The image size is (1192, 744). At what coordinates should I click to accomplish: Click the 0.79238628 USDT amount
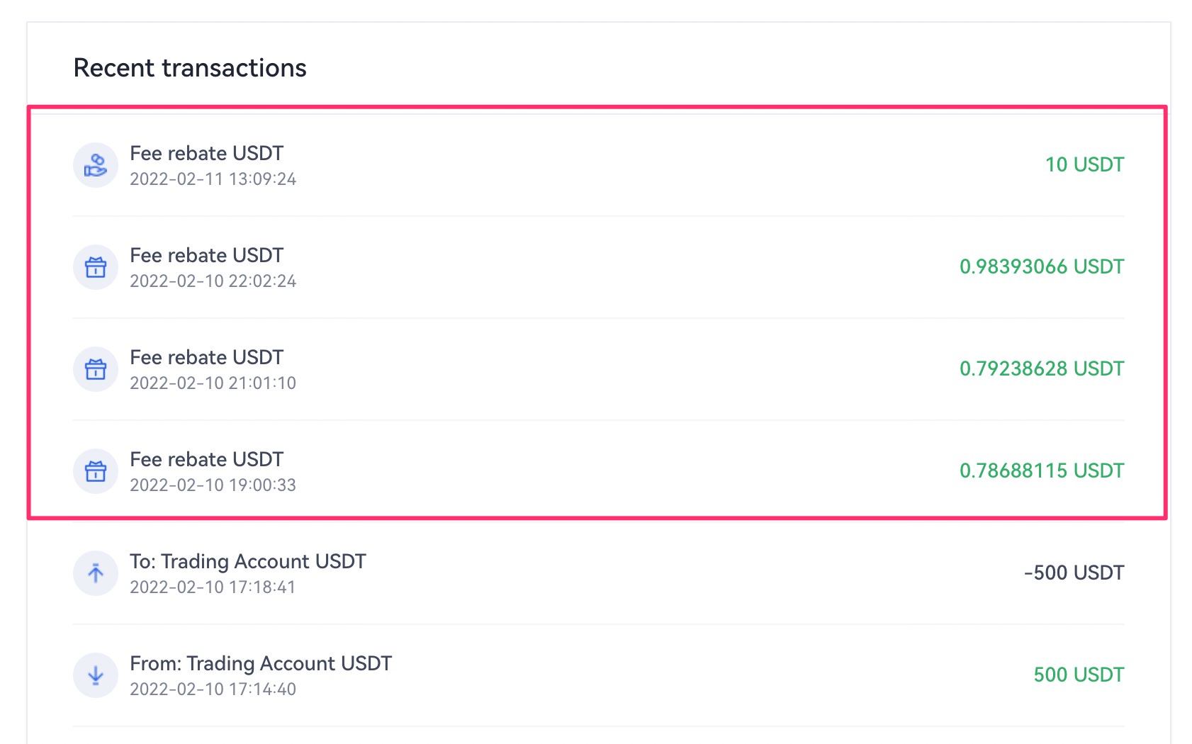pos(1041,369)
